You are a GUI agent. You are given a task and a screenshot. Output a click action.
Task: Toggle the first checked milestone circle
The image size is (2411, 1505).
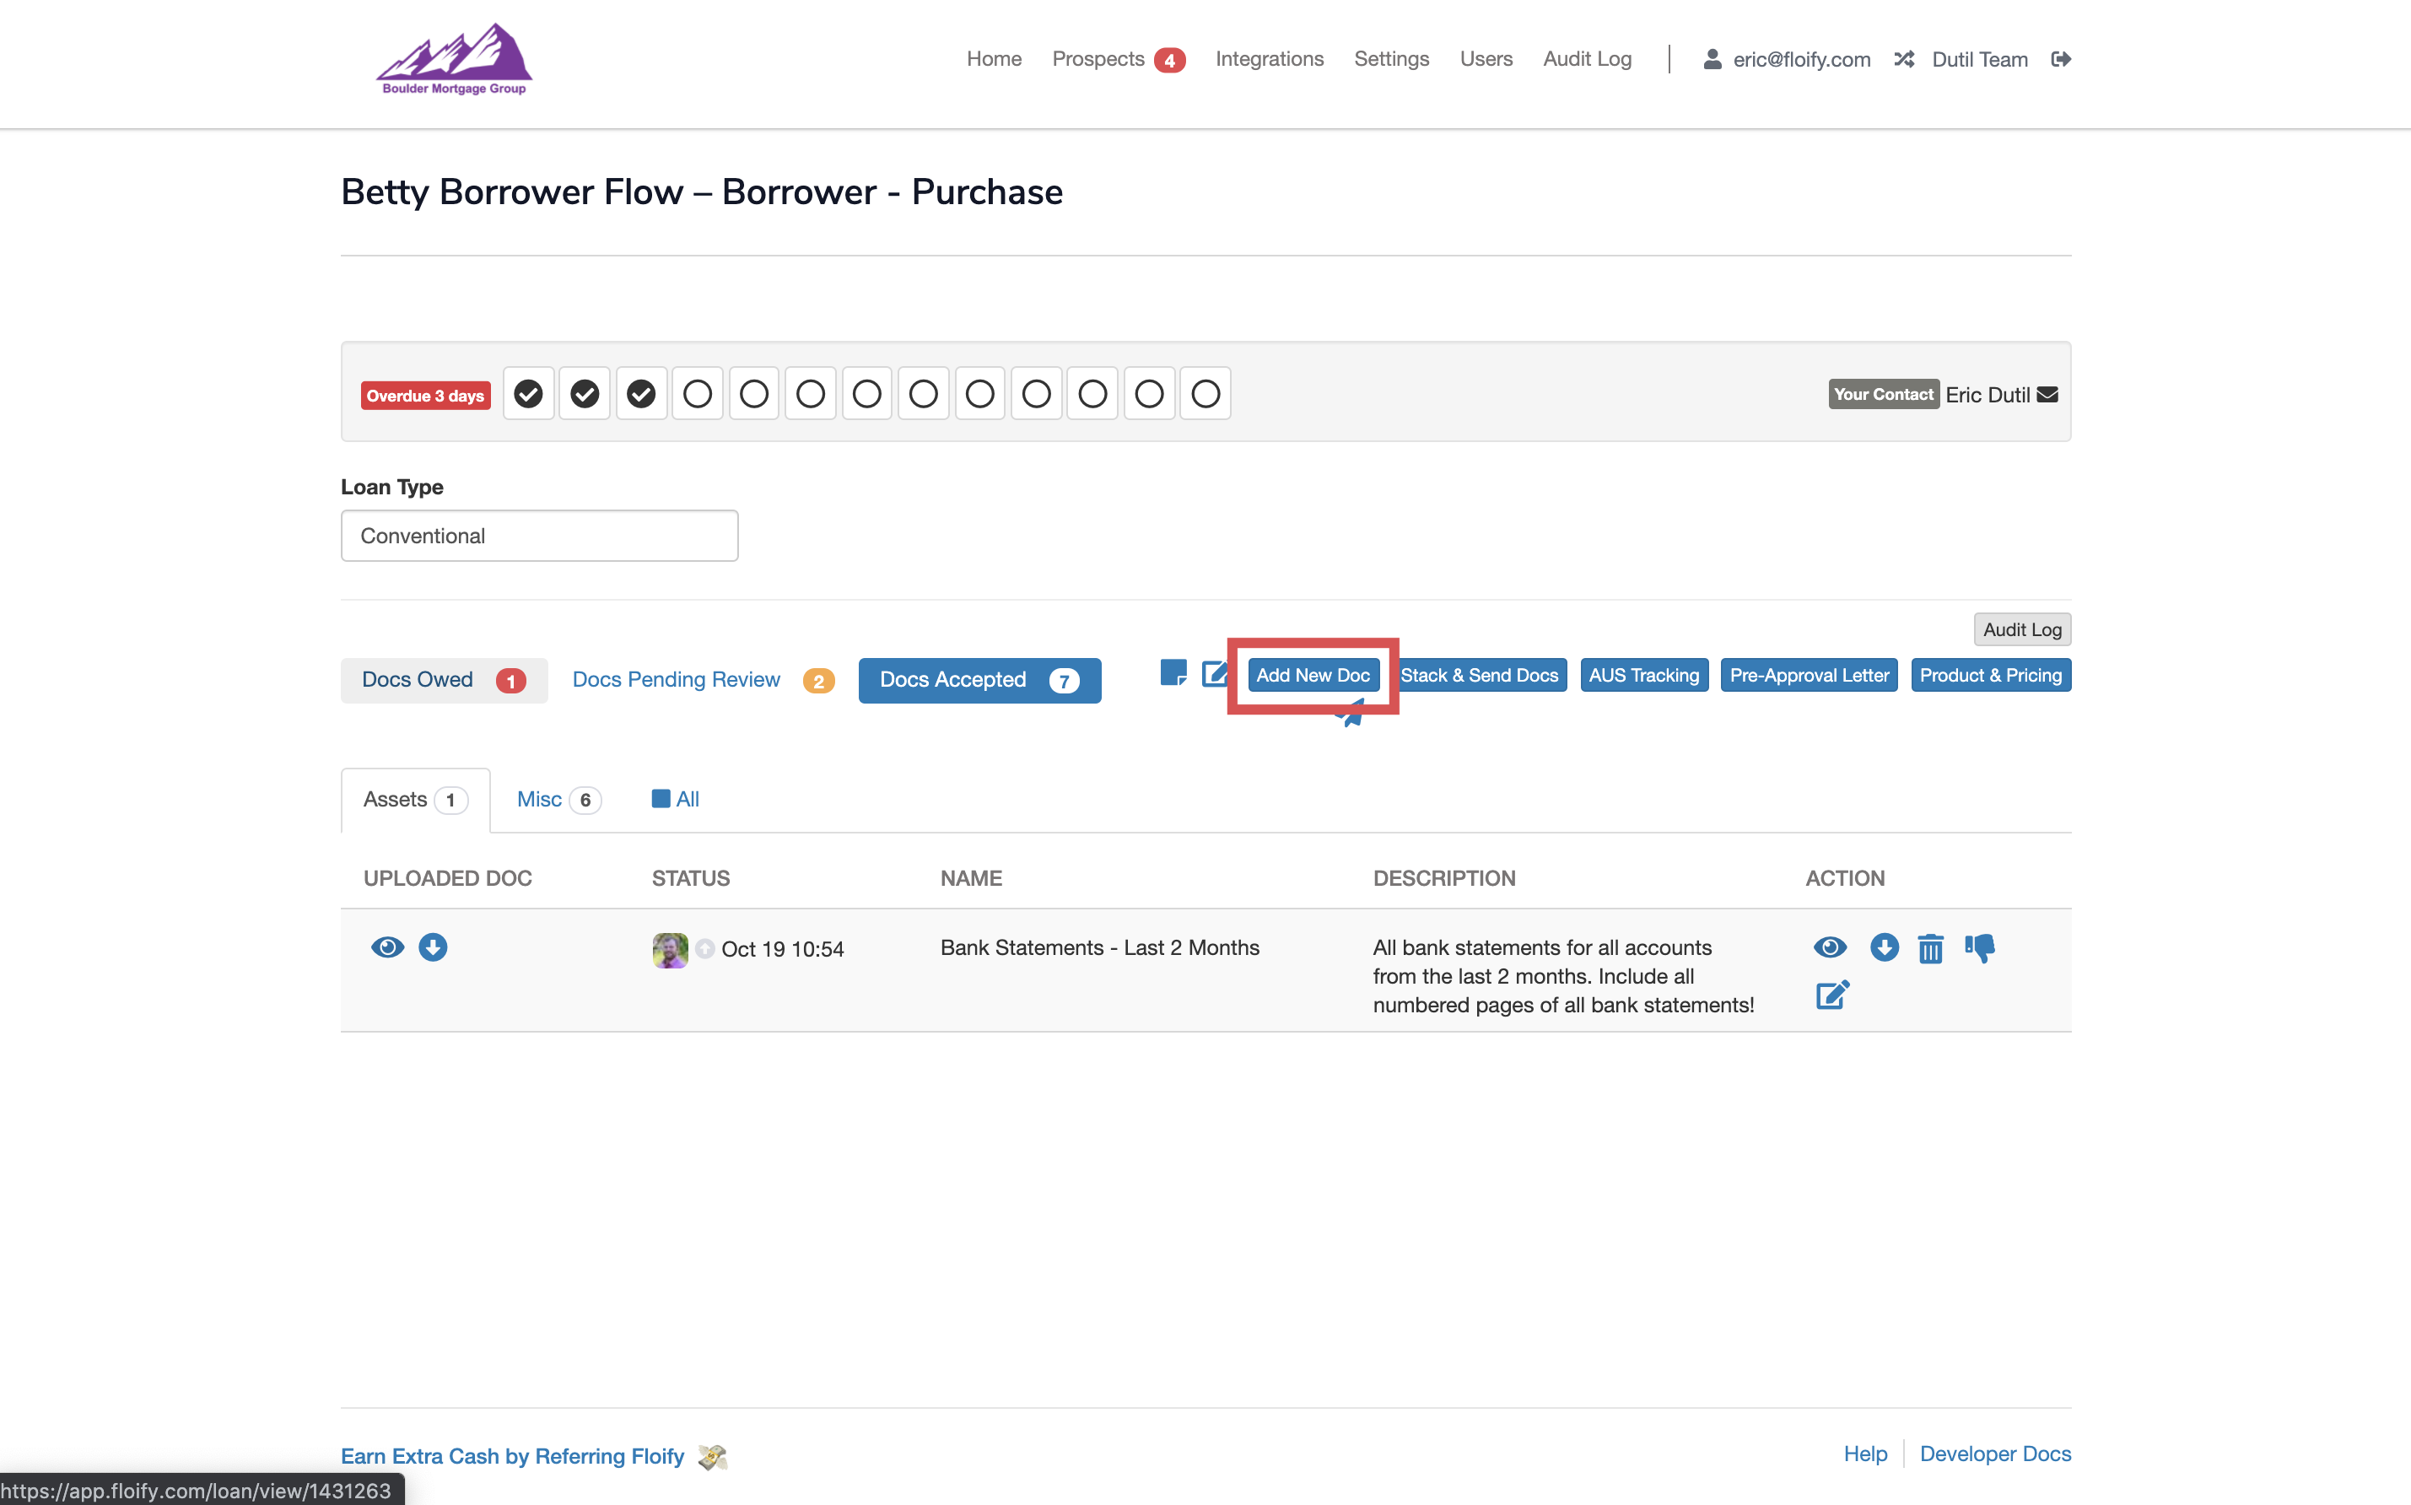[528, 394]
